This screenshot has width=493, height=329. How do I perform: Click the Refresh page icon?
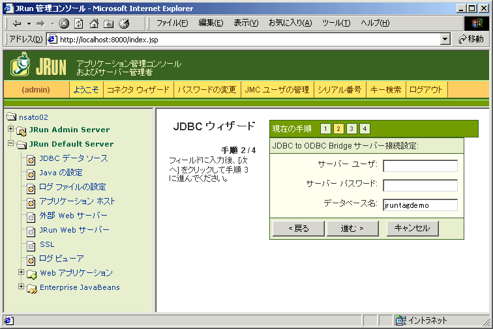pyautogui.click(x=79, y=23)
